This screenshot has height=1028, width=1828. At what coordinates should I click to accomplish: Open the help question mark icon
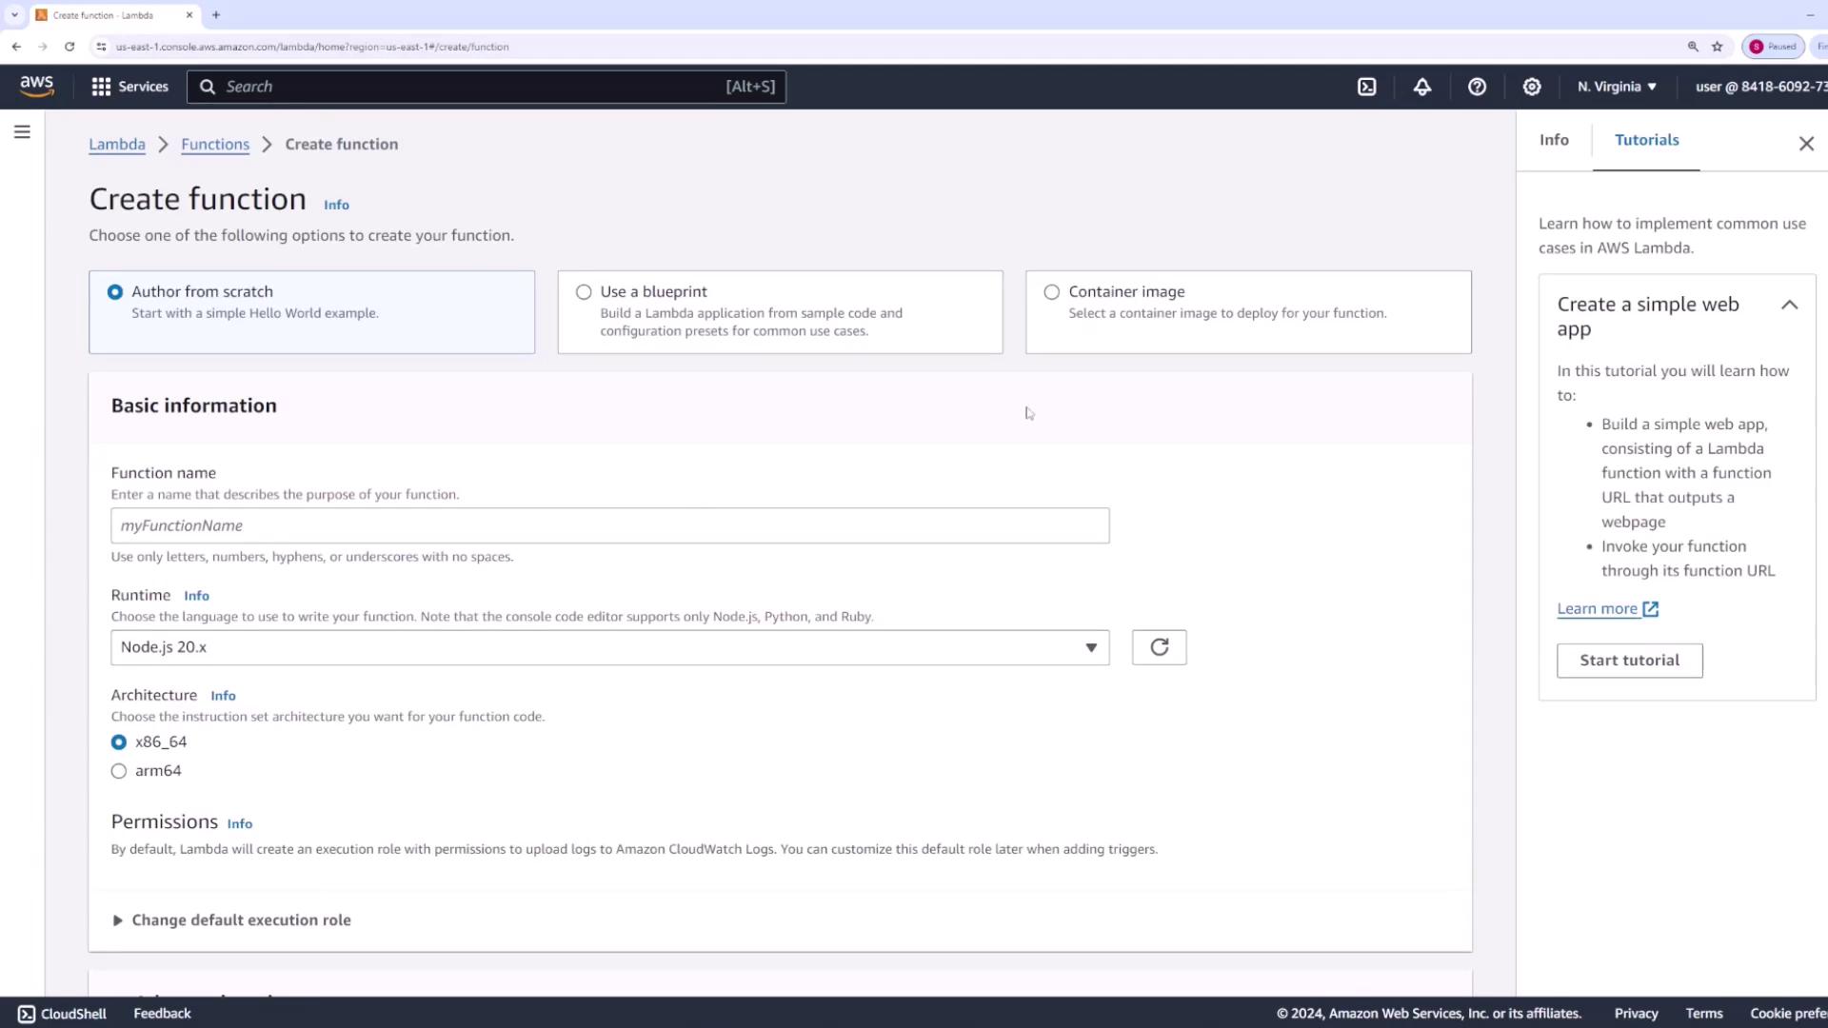click(x=1477, y=87)
